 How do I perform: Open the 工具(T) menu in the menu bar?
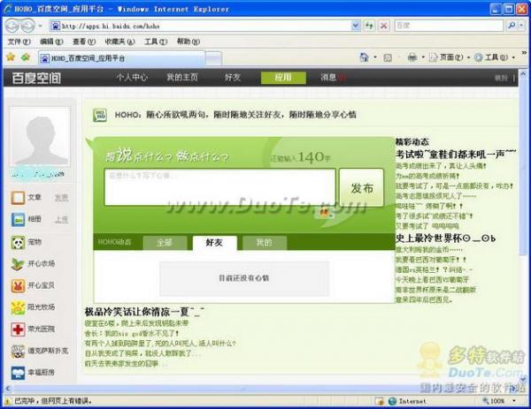[x=156, y=42]
